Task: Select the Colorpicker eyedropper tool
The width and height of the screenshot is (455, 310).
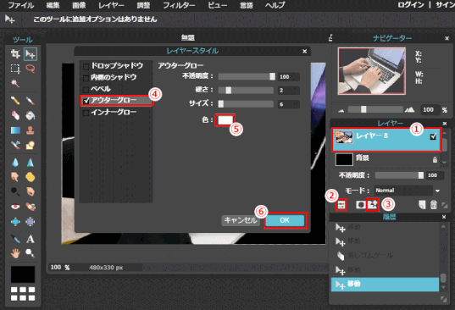Action: [x=15, y=239]
